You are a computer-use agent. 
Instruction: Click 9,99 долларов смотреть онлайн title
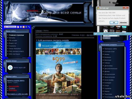[x=54, y=40]
